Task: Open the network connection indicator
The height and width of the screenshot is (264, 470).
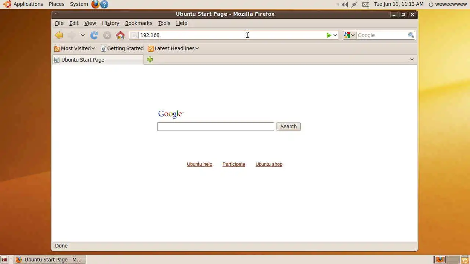Action: pyautogui.click(x=354, y=4)
